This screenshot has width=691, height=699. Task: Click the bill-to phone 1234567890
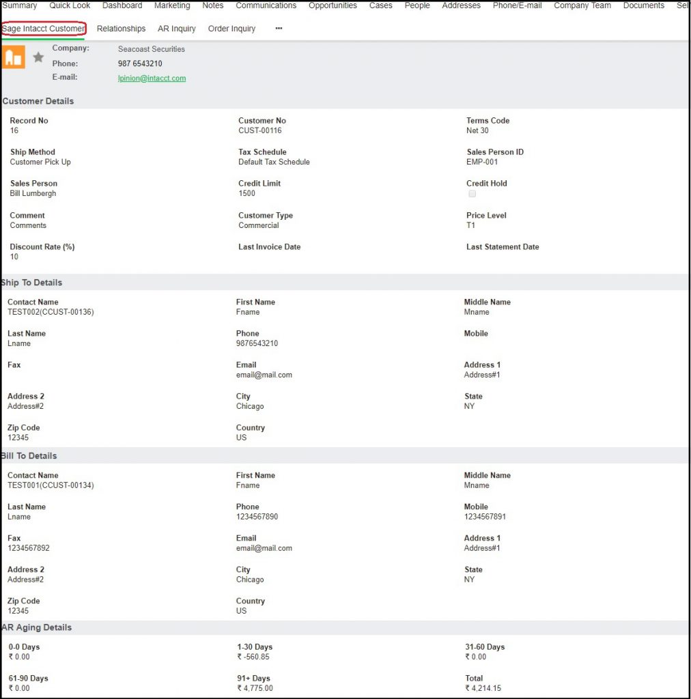pos(257,517)
